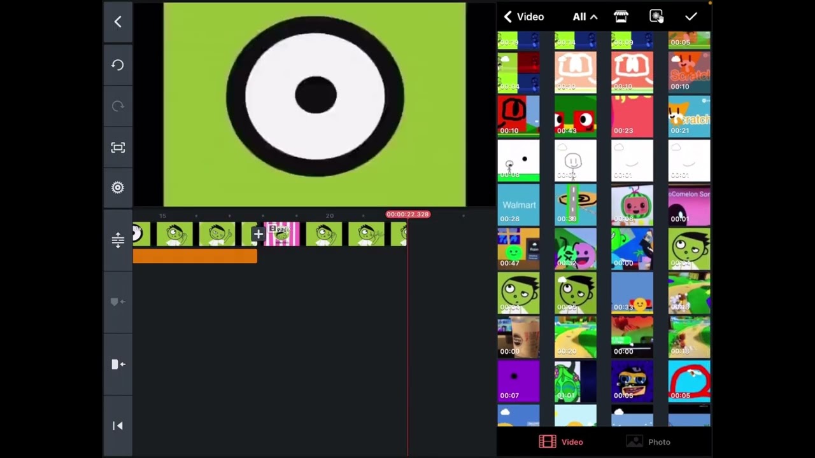Choose the Comelon Song video lasting 00:01
The width and height of the screenshot is (815, 458).
689,205
